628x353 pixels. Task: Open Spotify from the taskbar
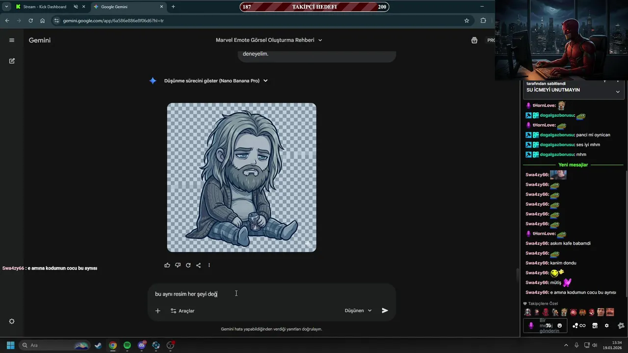click(127, 345)
